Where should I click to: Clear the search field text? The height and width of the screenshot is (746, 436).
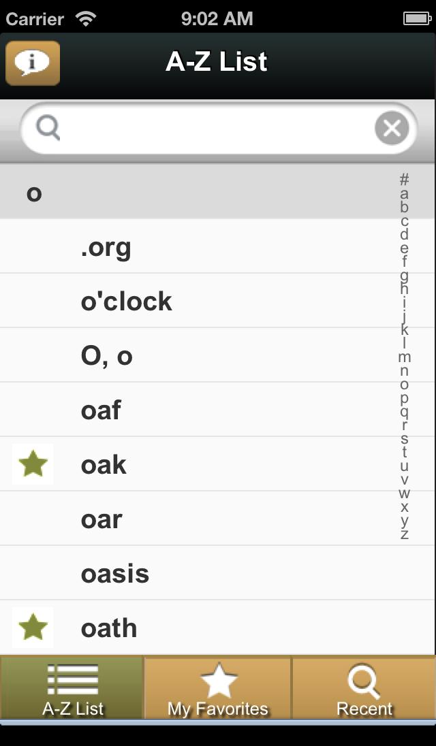coord(392,128)
